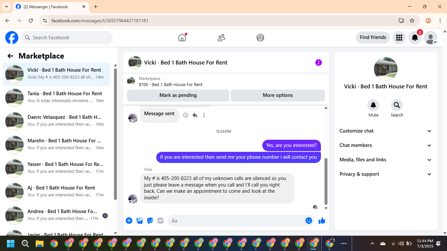The height and width of the screenshot is (251, 447).
Task: Open the Groups icon in top navigation
Action: (260, 38)
